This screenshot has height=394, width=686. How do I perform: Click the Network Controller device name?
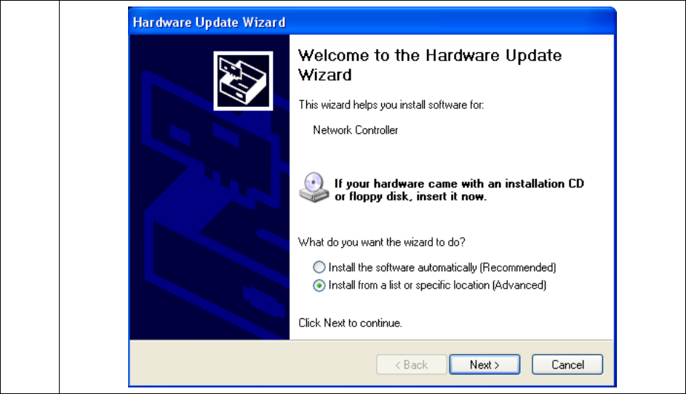355,130
